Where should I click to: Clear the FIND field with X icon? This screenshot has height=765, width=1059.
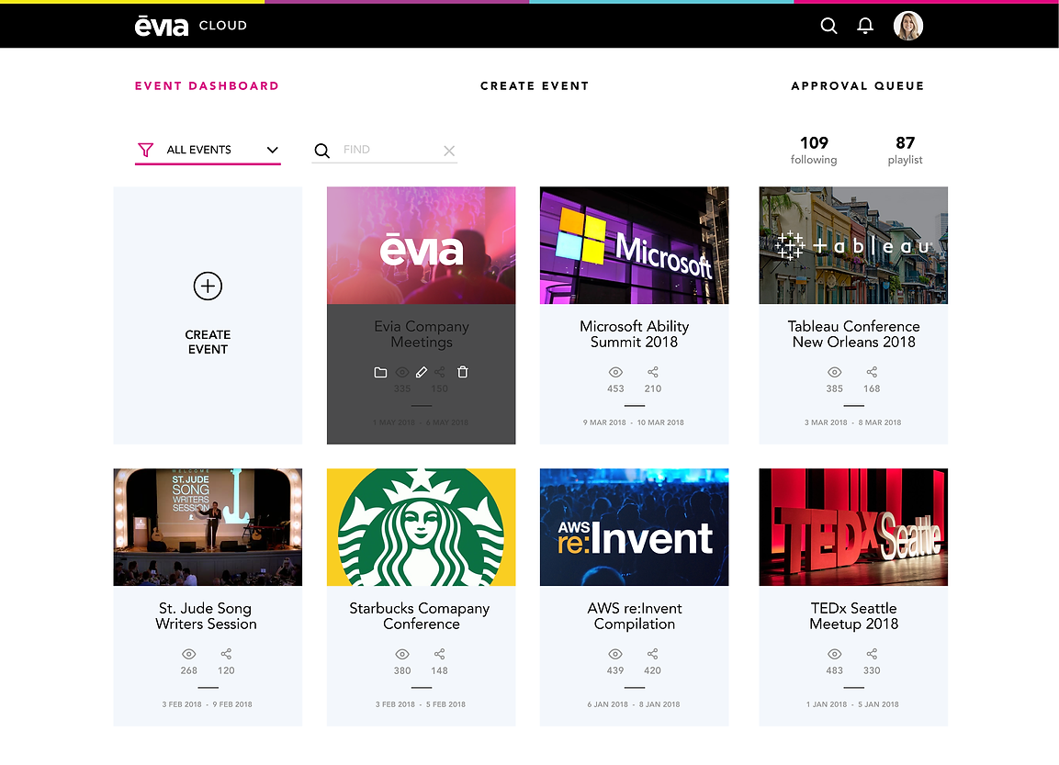(449, 151)
